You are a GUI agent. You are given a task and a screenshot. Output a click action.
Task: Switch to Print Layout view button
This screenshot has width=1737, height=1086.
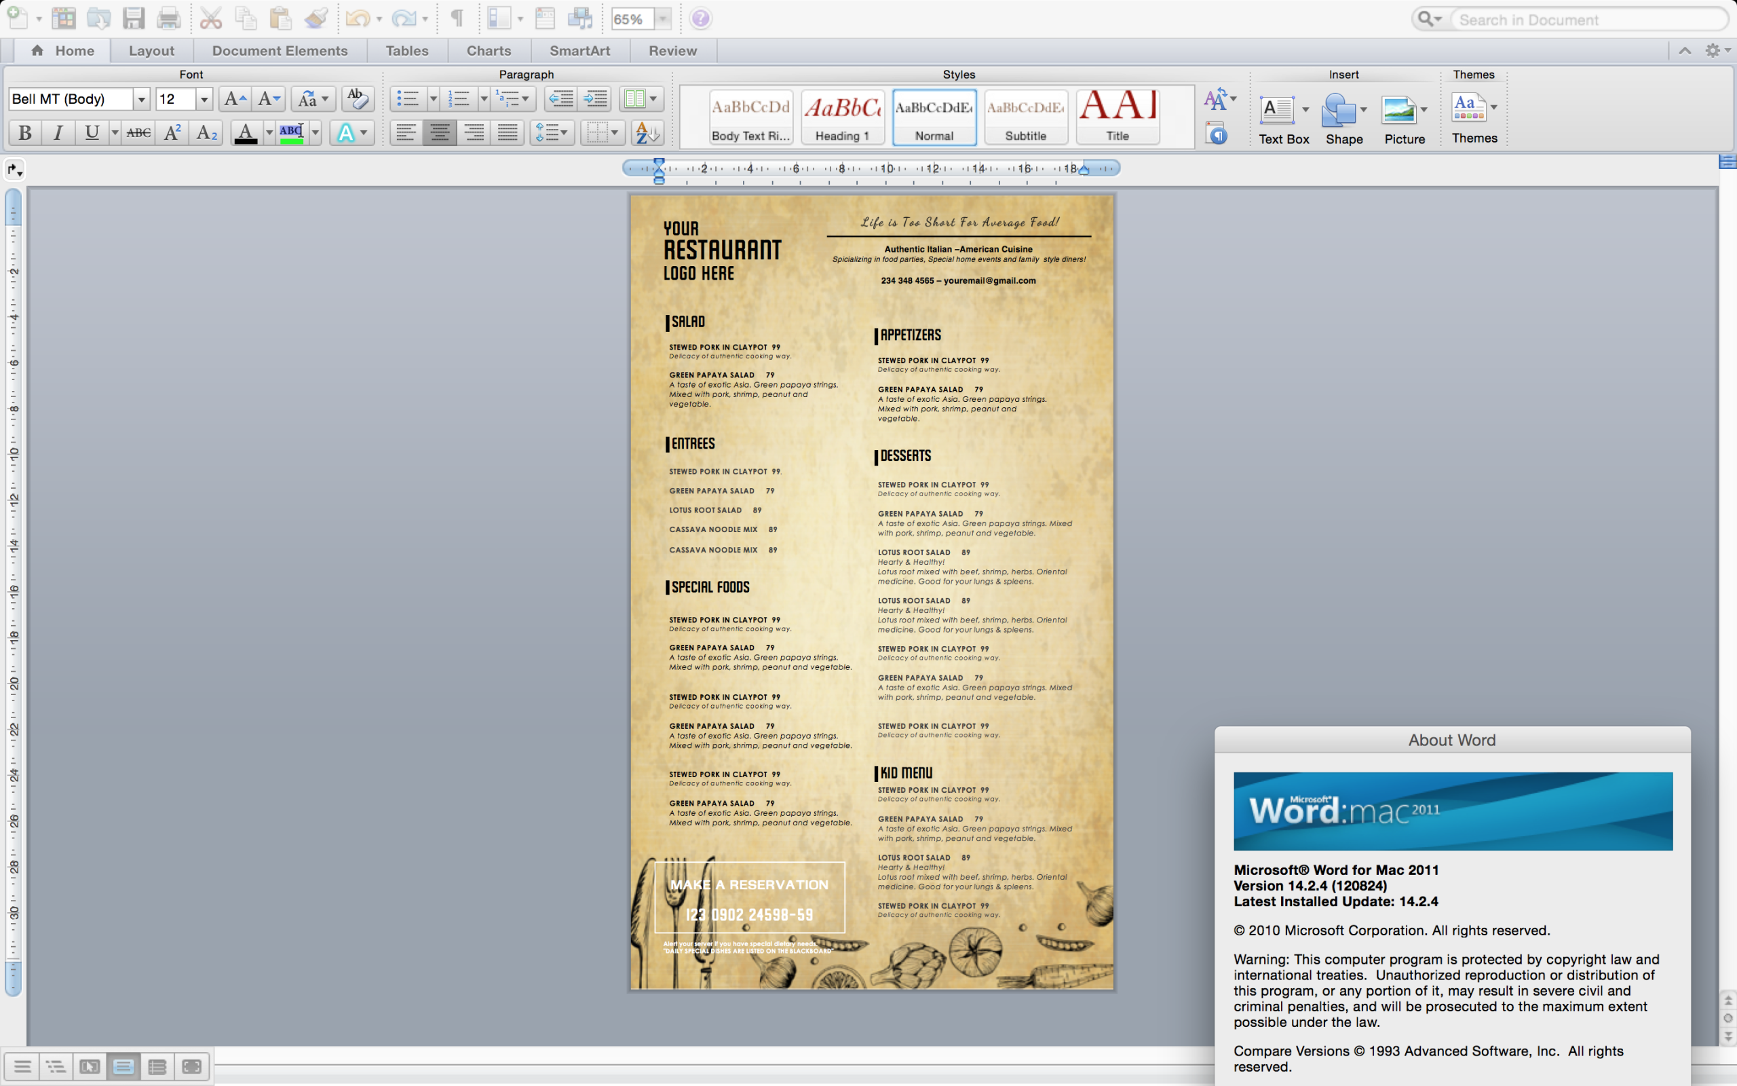pos(123,1066)
